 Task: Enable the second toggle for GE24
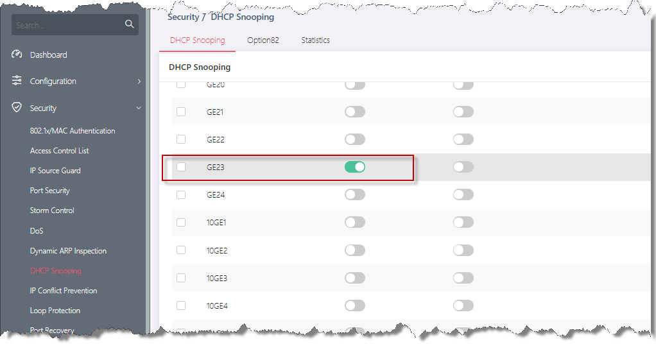pos(463,194)
